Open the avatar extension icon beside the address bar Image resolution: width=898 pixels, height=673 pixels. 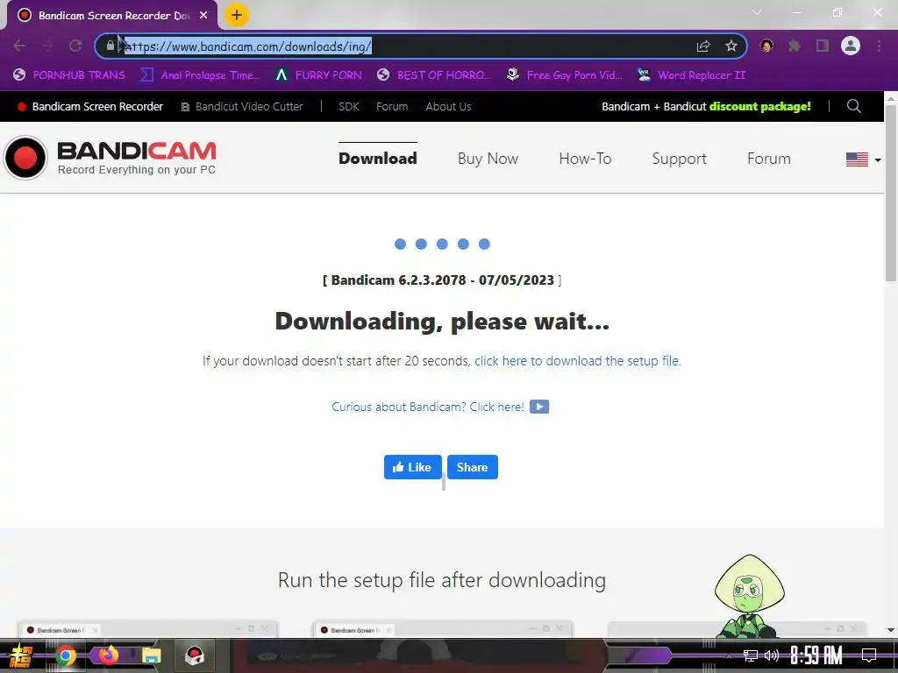766,46
